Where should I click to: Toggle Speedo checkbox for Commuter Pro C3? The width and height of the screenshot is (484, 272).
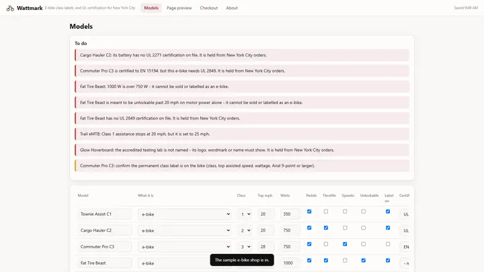(x=345, y=244)
